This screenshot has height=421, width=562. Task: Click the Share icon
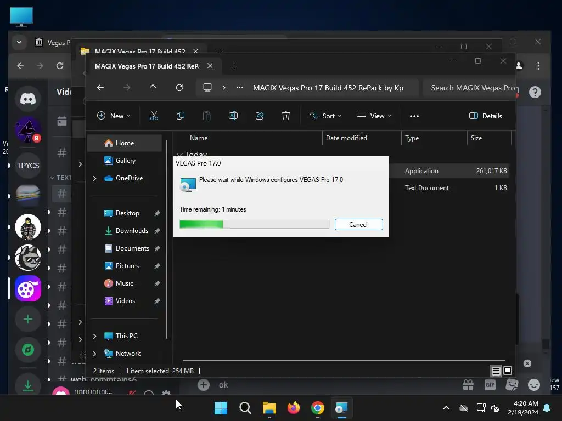click(260, 116)
